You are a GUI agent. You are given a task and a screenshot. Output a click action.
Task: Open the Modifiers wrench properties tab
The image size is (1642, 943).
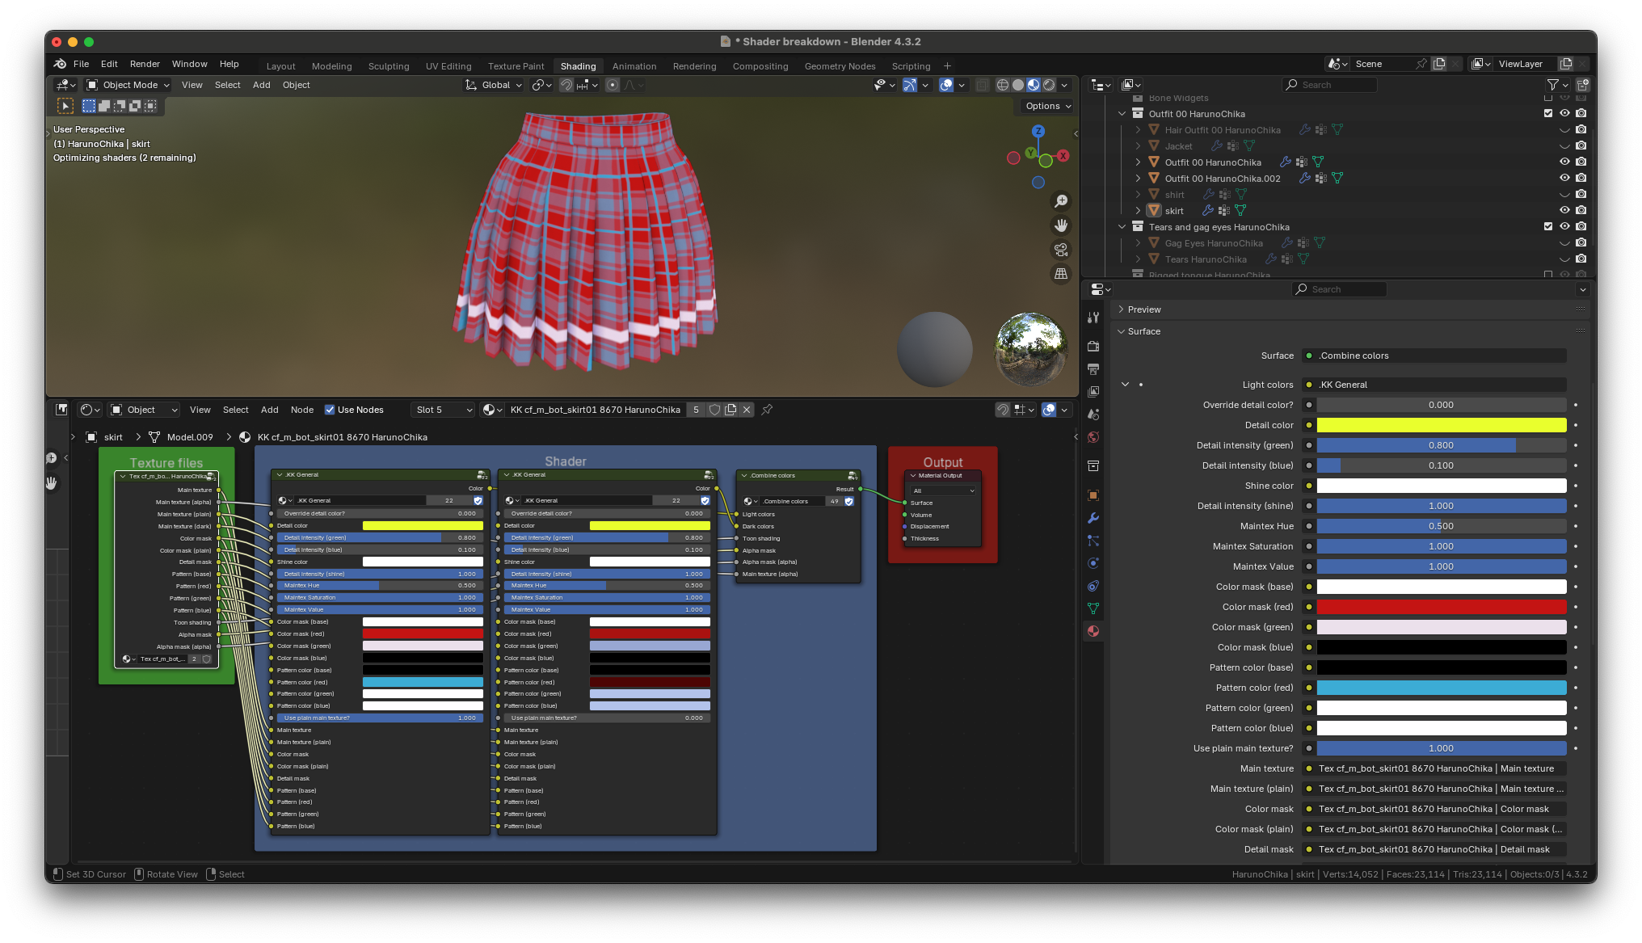click(1093, 518)
